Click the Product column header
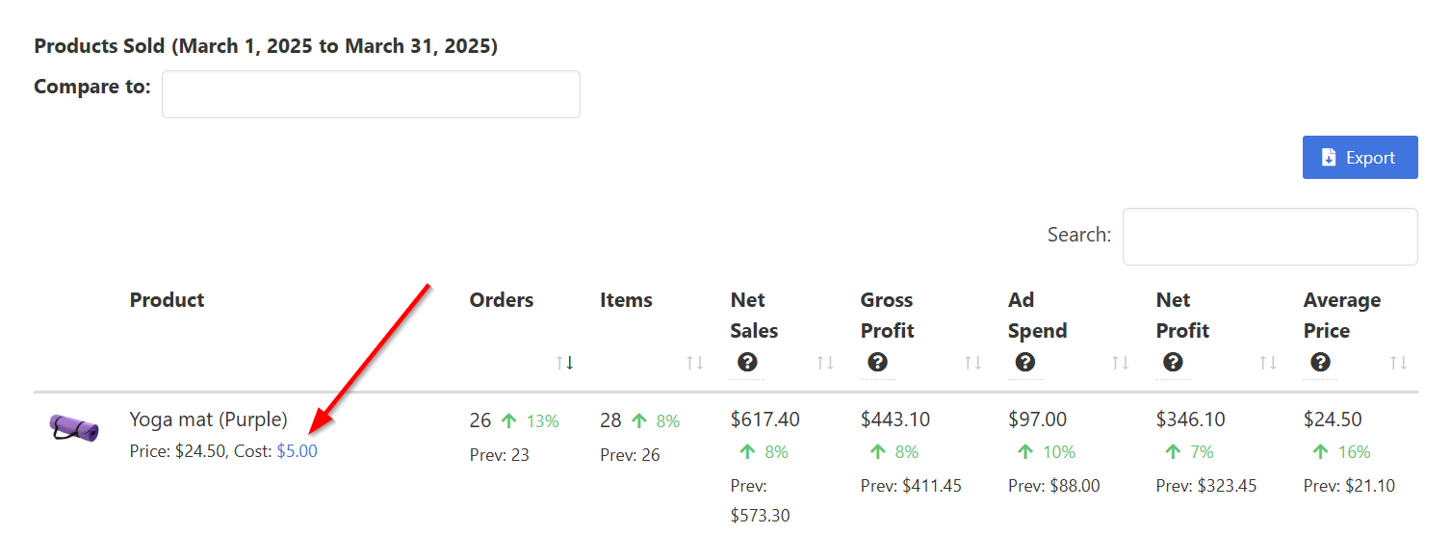The height and width of the screenshot is (534, 1451). click(168, 300)
